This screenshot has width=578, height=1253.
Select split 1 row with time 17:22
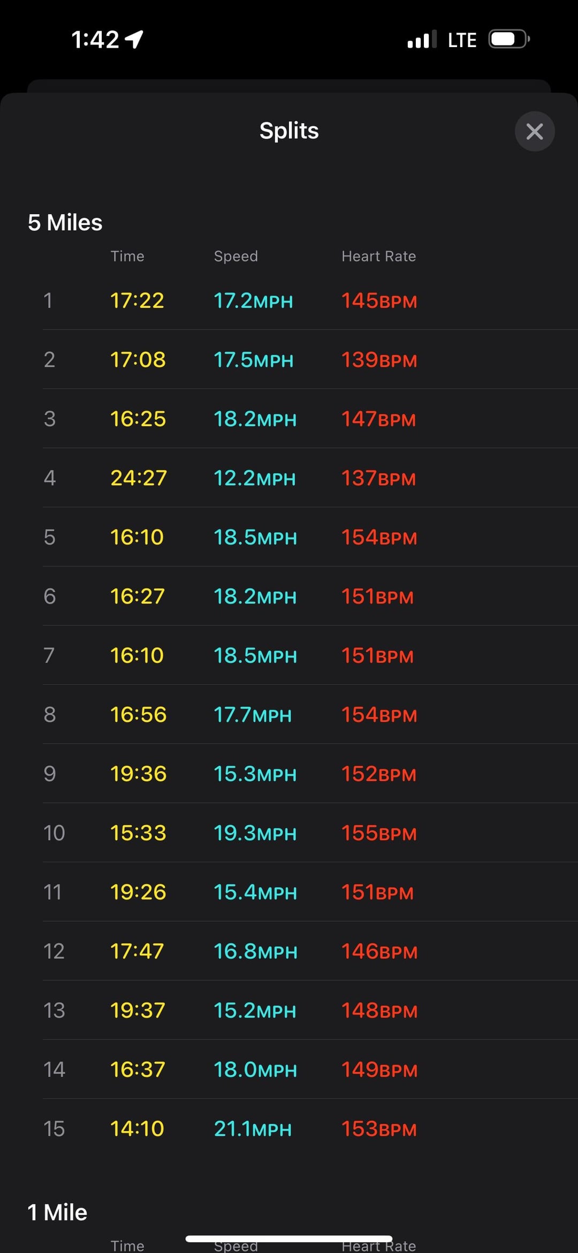(310, 300)
